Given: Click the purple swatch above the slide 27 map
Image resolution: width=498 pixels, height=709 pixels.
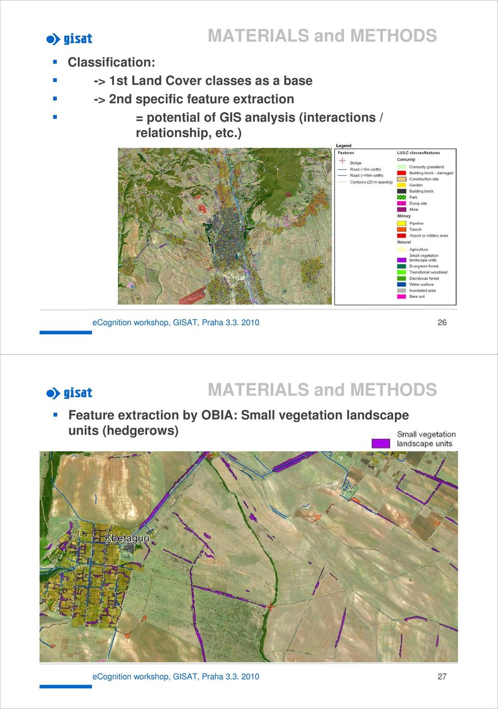Looking at the screenshot, I should (381, 443).
